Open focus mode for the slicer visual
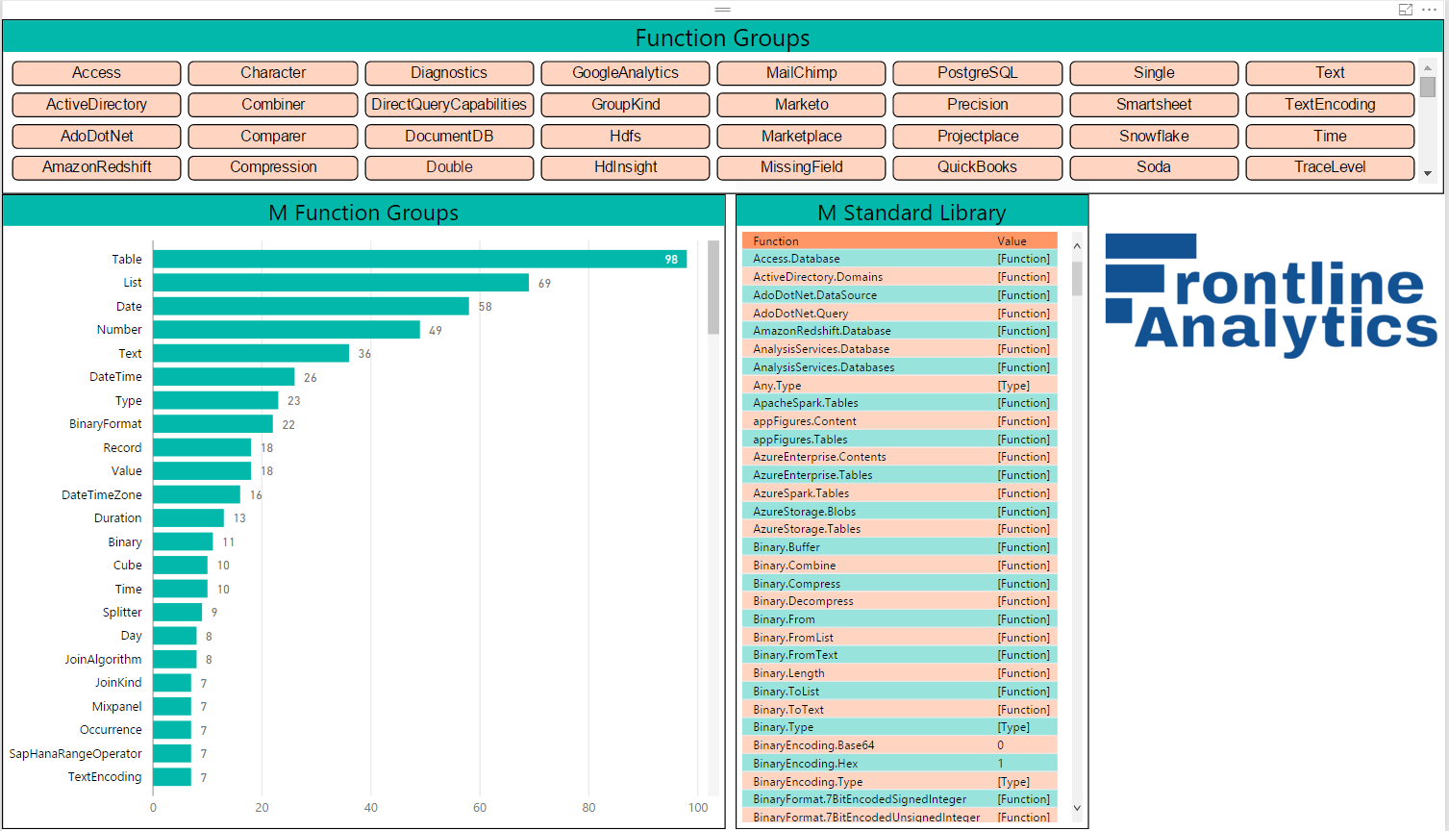 pos(1405,10)
